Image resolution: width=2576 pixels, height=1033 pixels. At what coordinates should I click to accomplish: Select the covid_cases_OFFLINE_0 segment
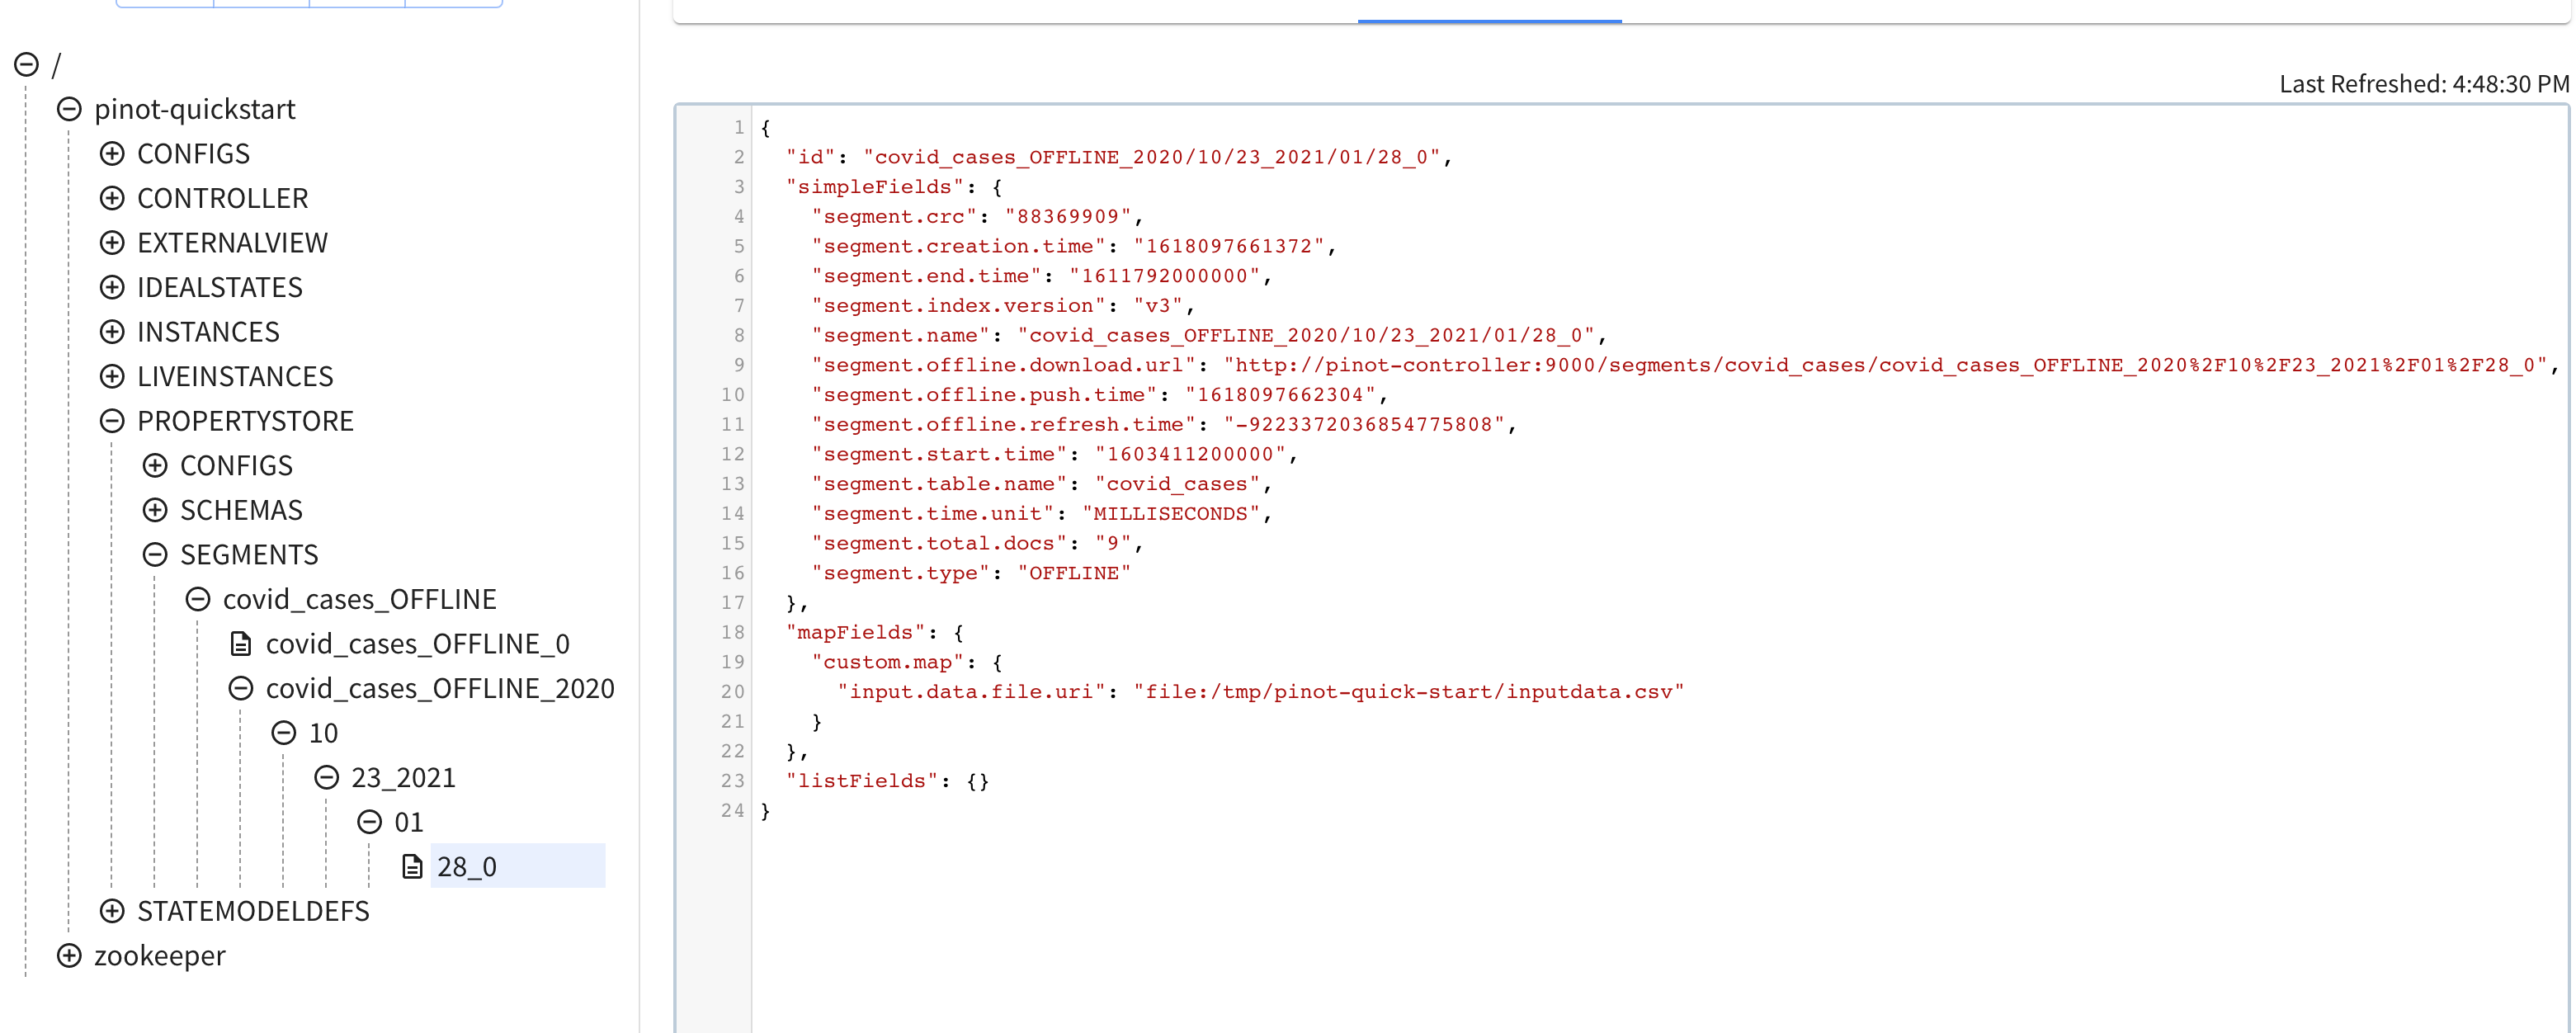click(x=417, y=644)
